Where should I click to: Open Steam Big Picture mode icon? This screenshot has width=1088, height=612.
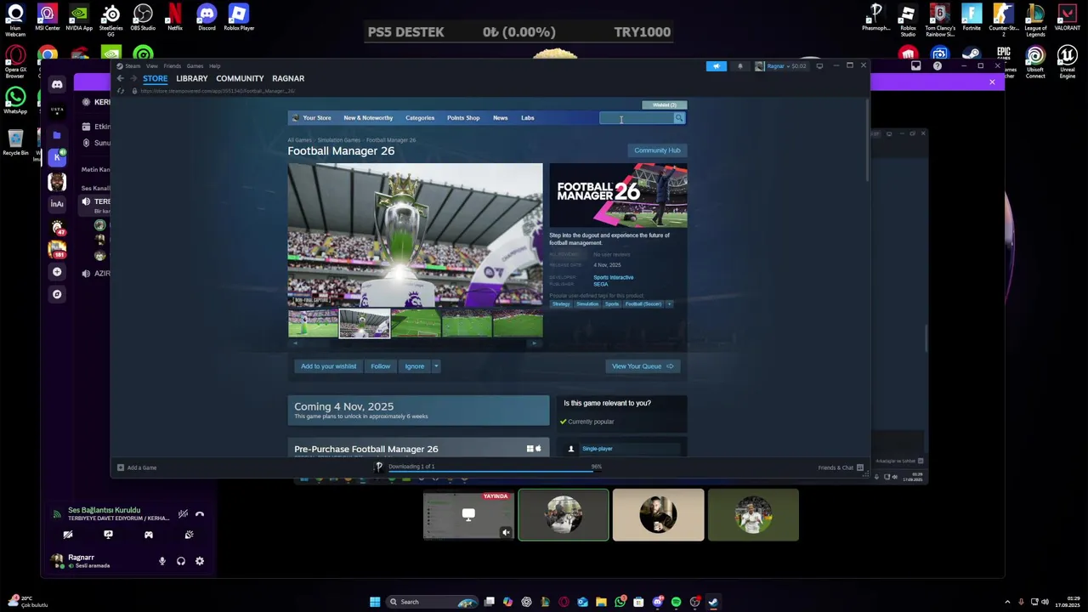(x=819, y=65)
